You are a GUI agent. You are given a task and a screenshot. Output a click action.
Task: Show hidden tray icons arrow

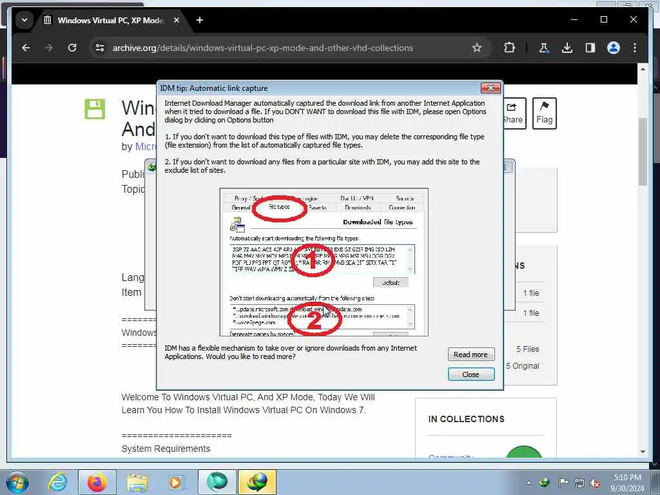(529, 483)
